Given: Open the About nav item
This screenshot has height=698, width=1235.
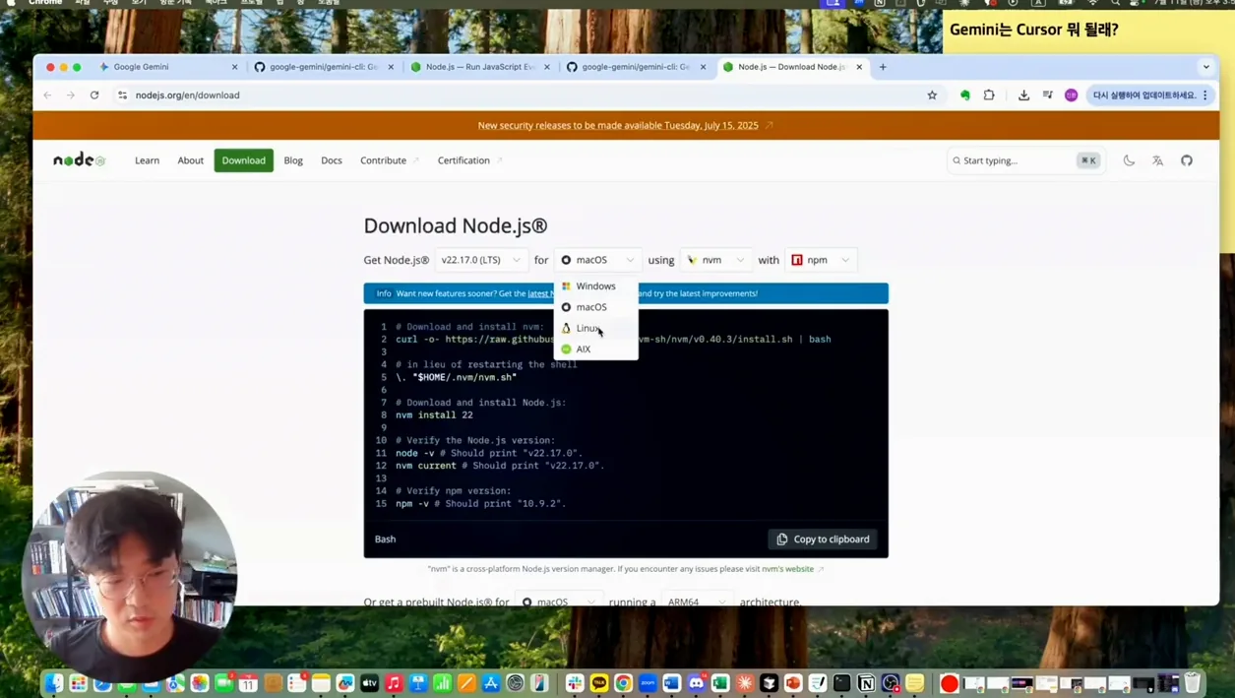Looking at the screenshot, I should [x=190, y=160].
